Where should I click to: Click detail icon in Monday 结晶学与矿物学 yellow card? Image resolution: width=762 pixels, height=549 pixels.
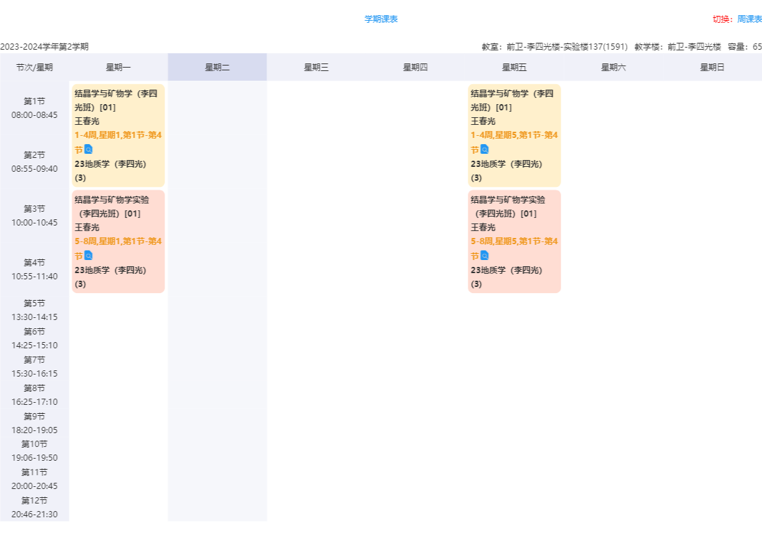pos(88,150)
